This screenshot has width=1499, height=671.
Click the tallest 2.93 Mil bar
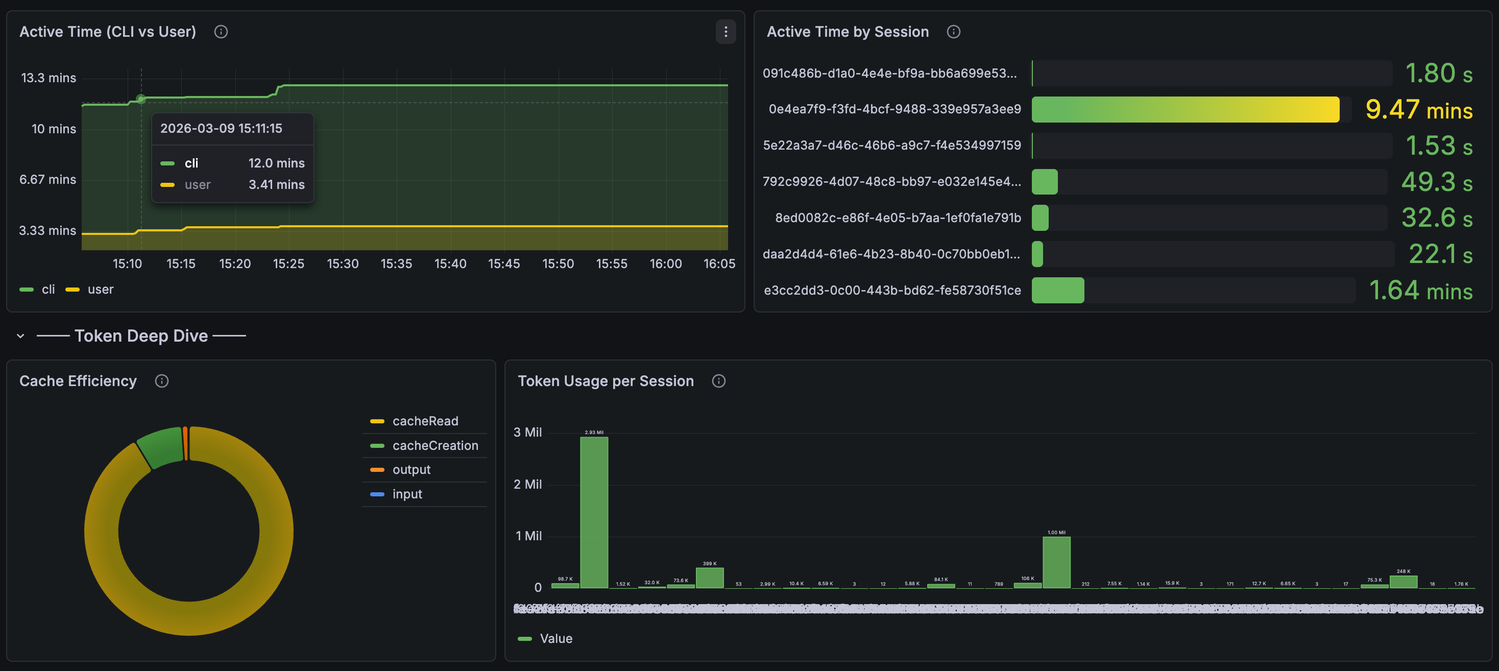point(594,512)
